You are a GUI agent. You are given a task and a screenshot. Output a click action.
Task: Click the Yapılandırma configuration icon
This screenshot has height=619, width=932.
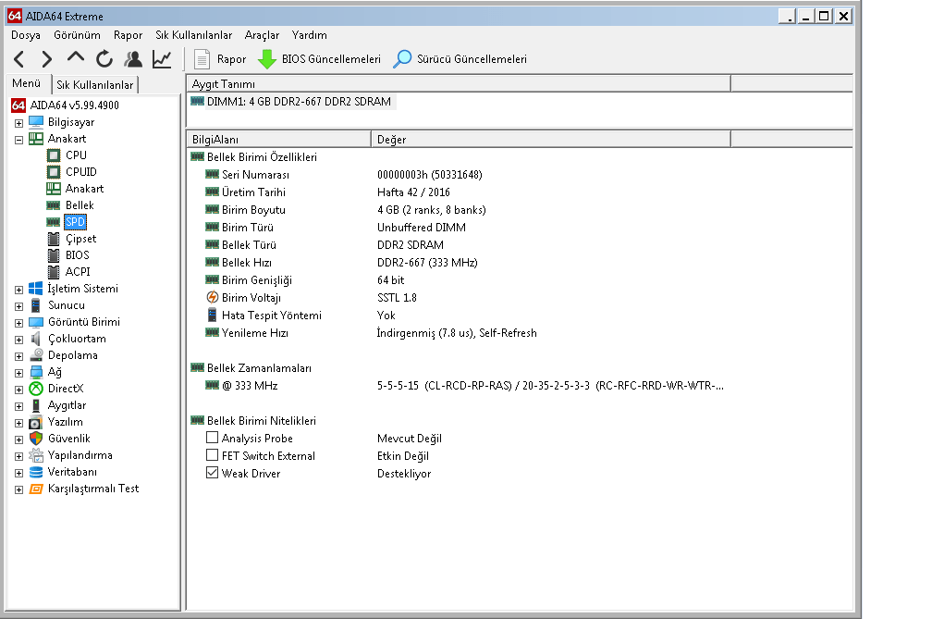[x=36, y=455]
